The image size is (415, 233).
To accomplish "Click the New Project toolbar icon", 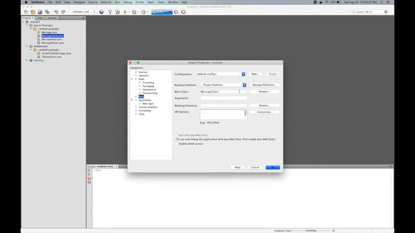I will [x=33, y=12].
